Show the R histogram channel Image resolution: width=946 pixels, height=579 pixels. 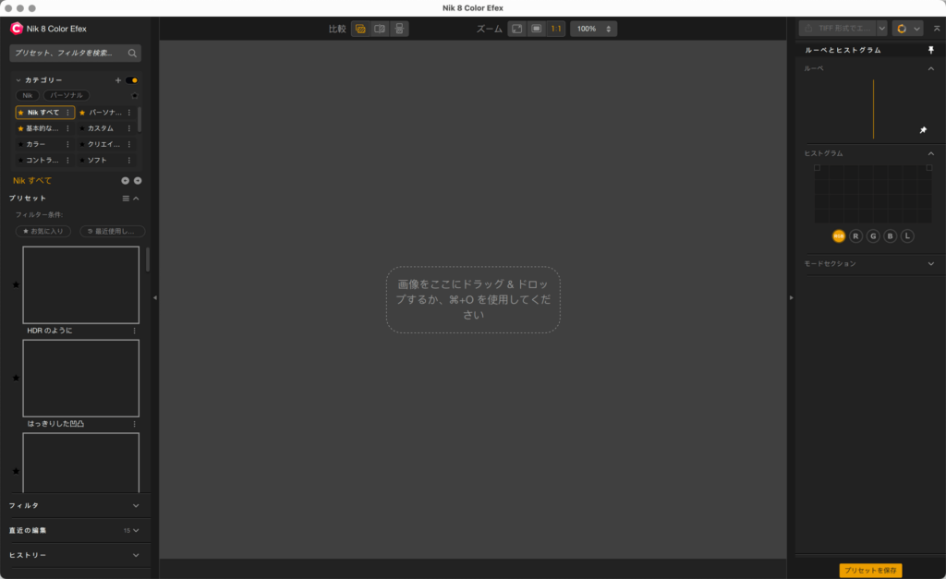(855, 236)
